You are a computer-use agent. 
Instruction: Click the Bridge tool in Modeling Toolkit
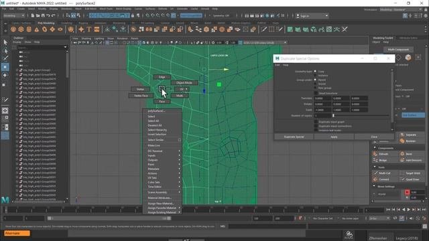(383, 161)
